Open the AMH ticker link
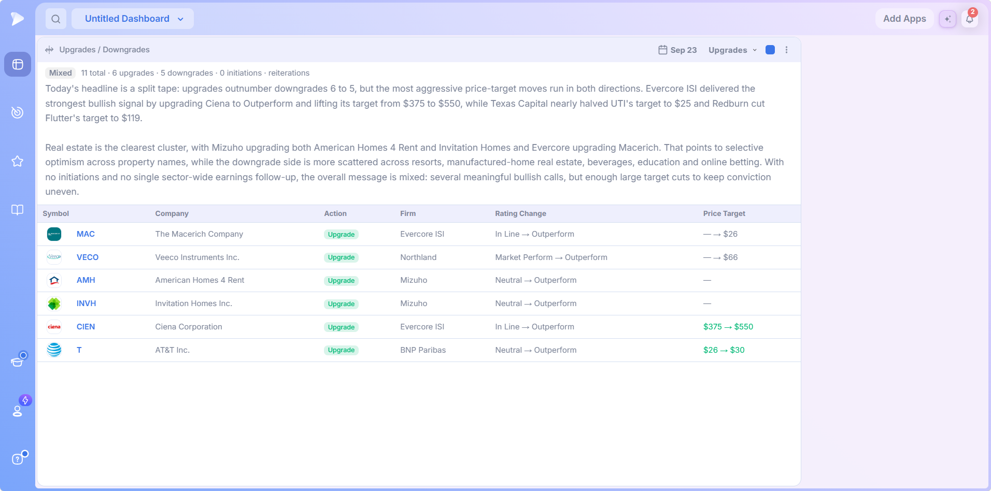The height and width of the screenshot is (491, 991). coord(86,280)
